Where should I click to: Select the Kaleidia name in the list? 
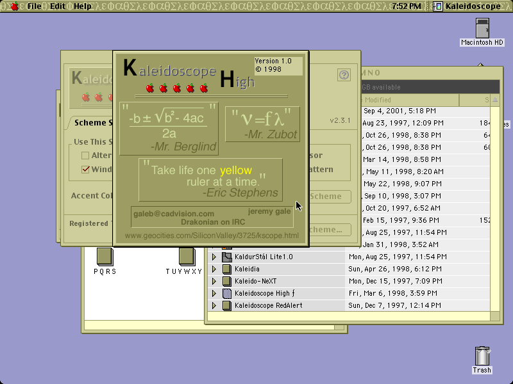[247, 269]
